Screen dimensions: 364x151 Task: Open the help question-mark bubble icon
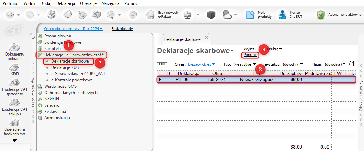click(111, 15)
